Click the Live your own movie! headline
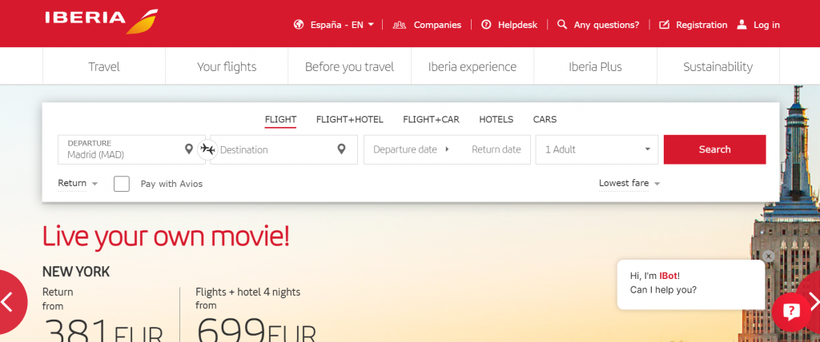The width and height of the screenshot is (820, 342). click(x=166, y=236)
